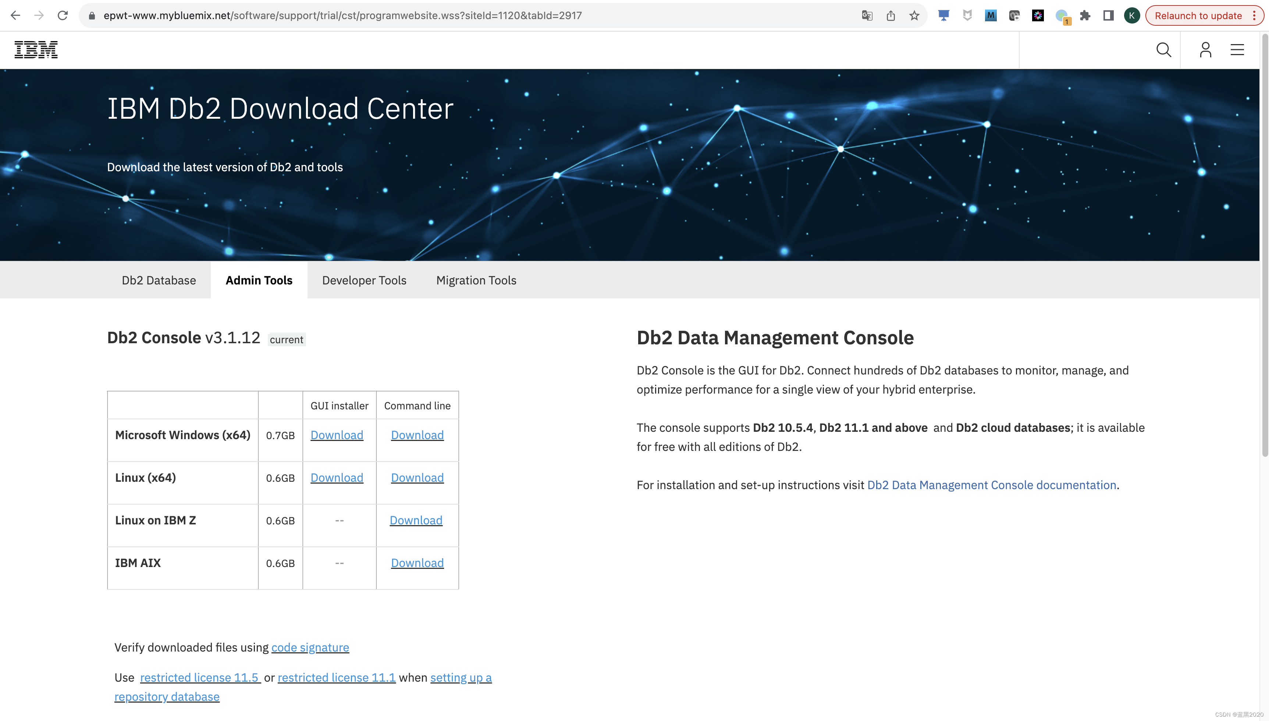Viewport: 1269px width, 721px height.
Task: Open the IBM user account icon
Action: [x=1205, y=50]
